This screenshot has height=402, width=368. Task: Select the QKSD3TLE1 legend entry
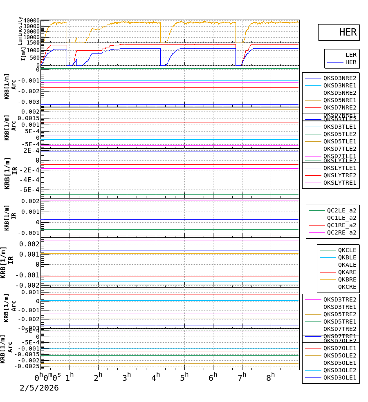[x=340, y=127]
